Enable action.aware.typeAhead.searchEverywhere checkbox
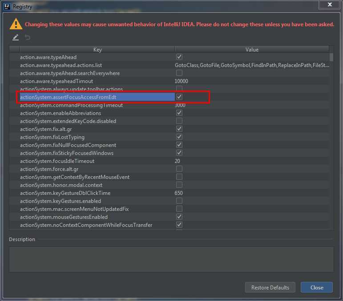Image resolution: width=343 pixels, height=301 pixels. pos(179,73)
